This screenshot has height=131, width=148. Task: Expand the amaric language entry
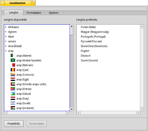[6, 41]
